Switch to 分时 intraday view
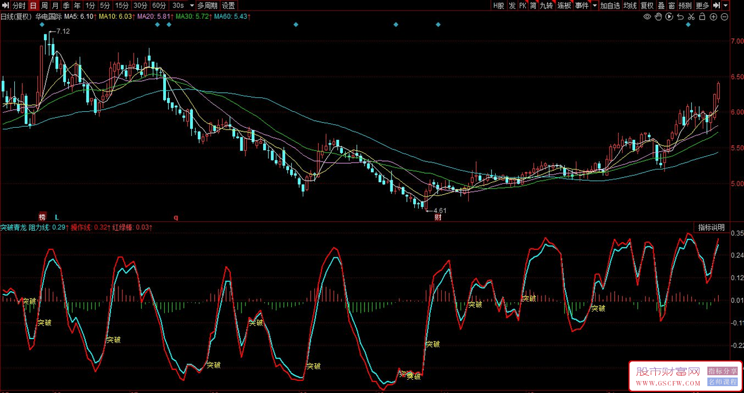The height and width of the screenshot is (393, 744). pos(19,5)
